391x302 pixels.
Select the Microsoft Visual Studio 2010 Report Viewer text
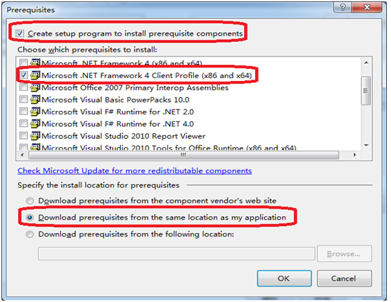(x=123, y=136)
